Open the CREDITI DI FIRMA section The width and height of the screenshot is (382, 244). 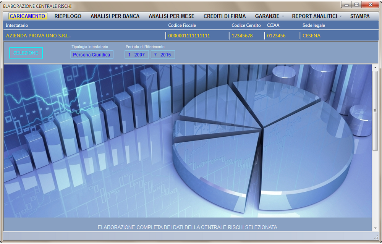[x=225, y=16]
